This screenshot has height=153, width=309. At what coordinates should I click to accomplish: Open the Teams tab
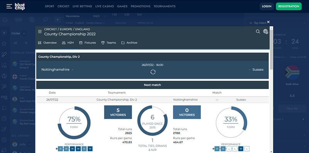click(109, 43)
